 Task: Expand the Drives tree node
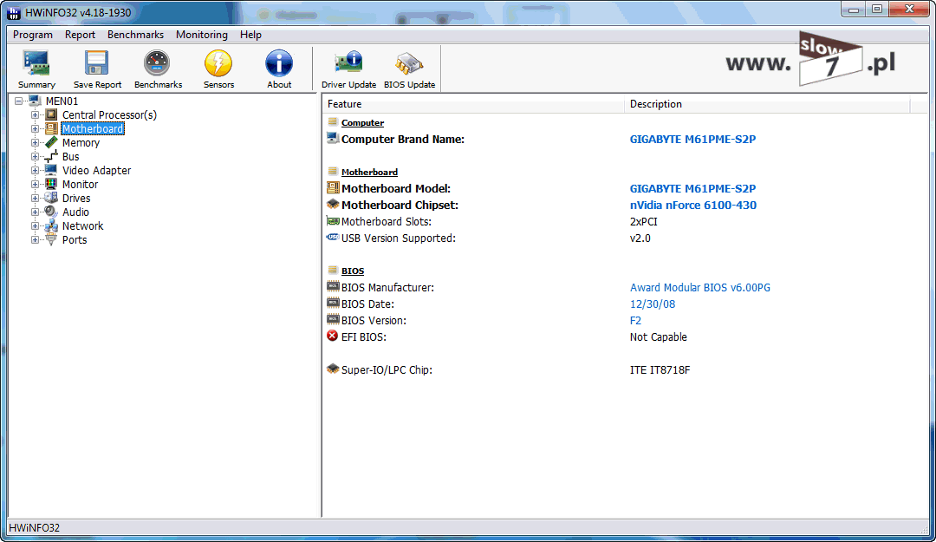[x=35, y=198]
